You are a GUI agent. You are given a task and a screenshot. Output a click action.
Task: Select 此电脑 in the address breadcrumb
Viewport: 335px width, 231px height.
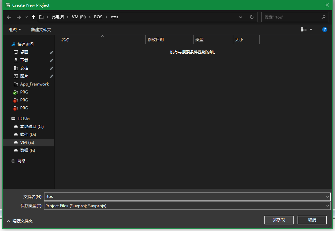[x=58, y=17]
